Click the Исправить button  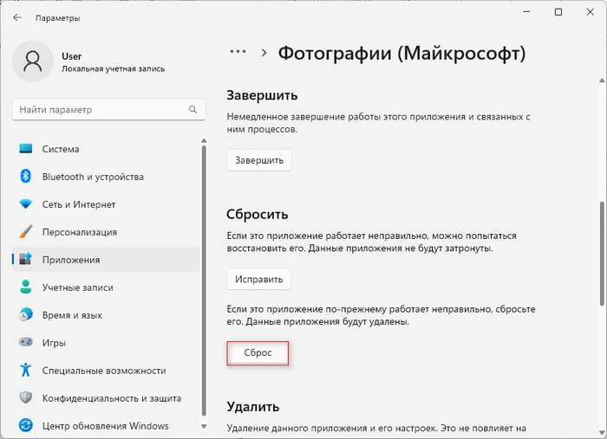(x=259, y=279)
